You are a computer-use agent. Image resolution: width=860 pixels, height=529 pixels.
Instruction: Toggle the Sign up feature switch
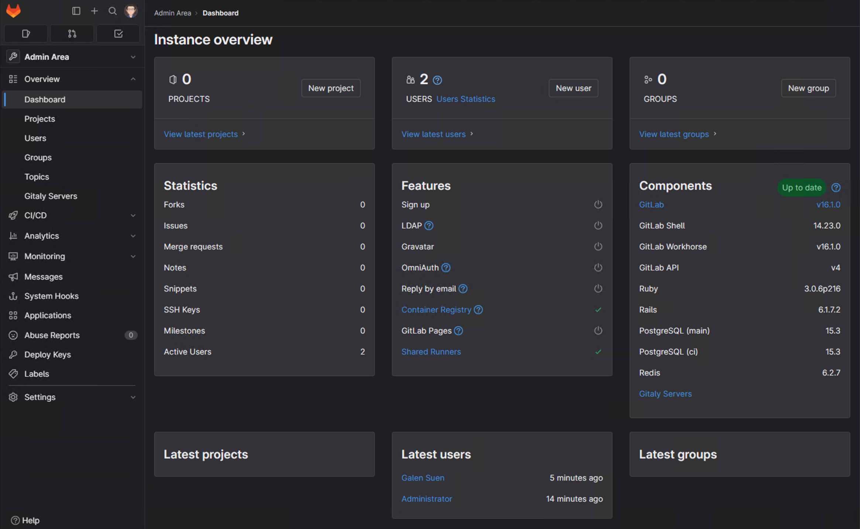click(x=598, y=204)
